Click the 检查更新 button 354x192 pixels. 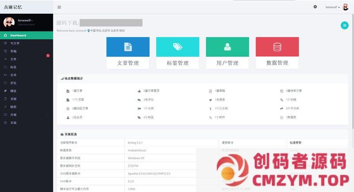click(296, 143)
